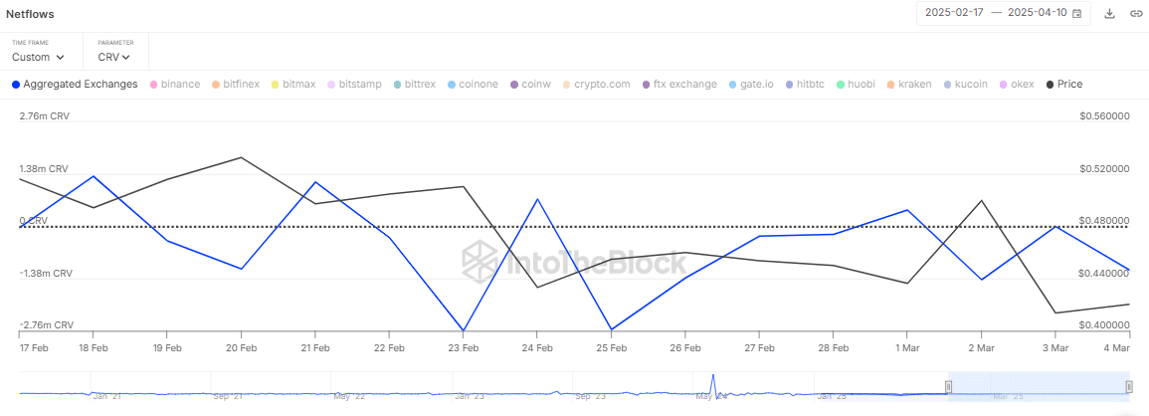Click end date 2025-04-10 field
This screenshot has height=416, width=1149.
1038,14
